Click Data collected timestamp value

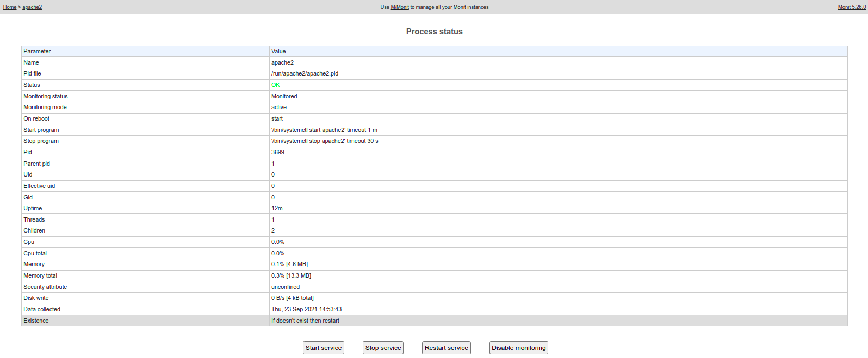pos(307,309)
